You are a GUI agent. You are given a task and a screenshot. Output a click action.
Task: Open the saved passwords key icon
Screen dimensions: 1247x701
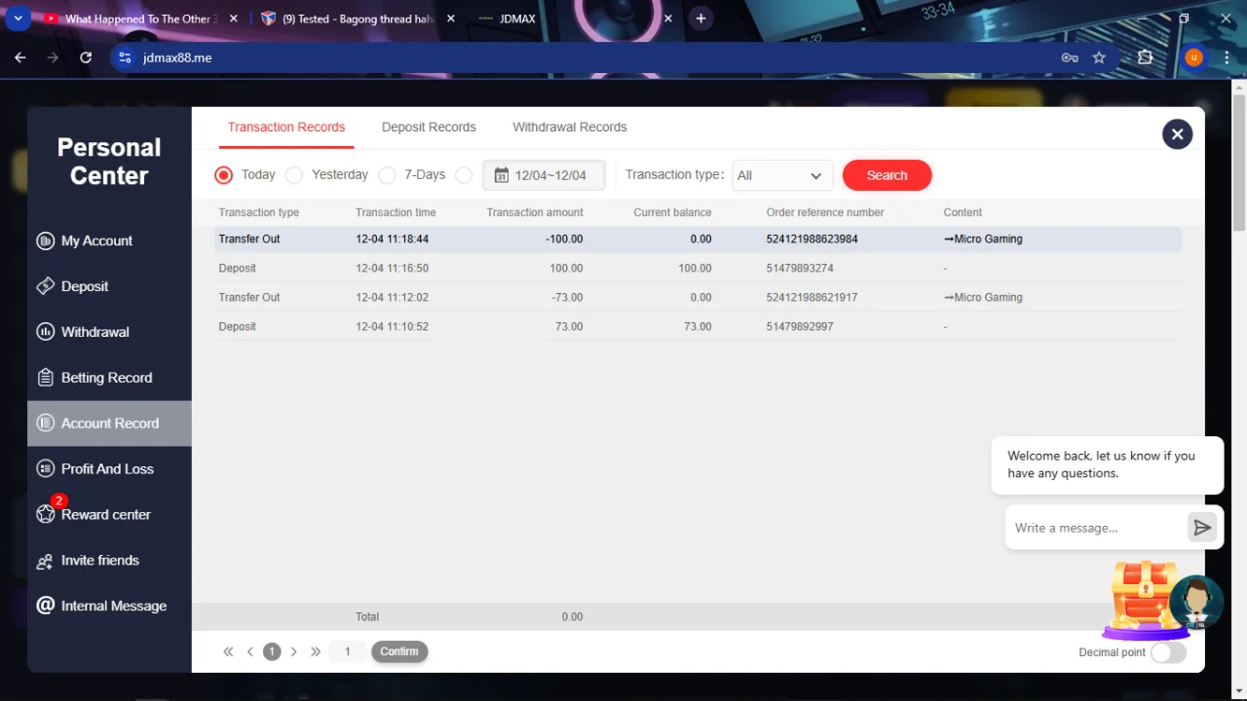tap(1070, 57)
